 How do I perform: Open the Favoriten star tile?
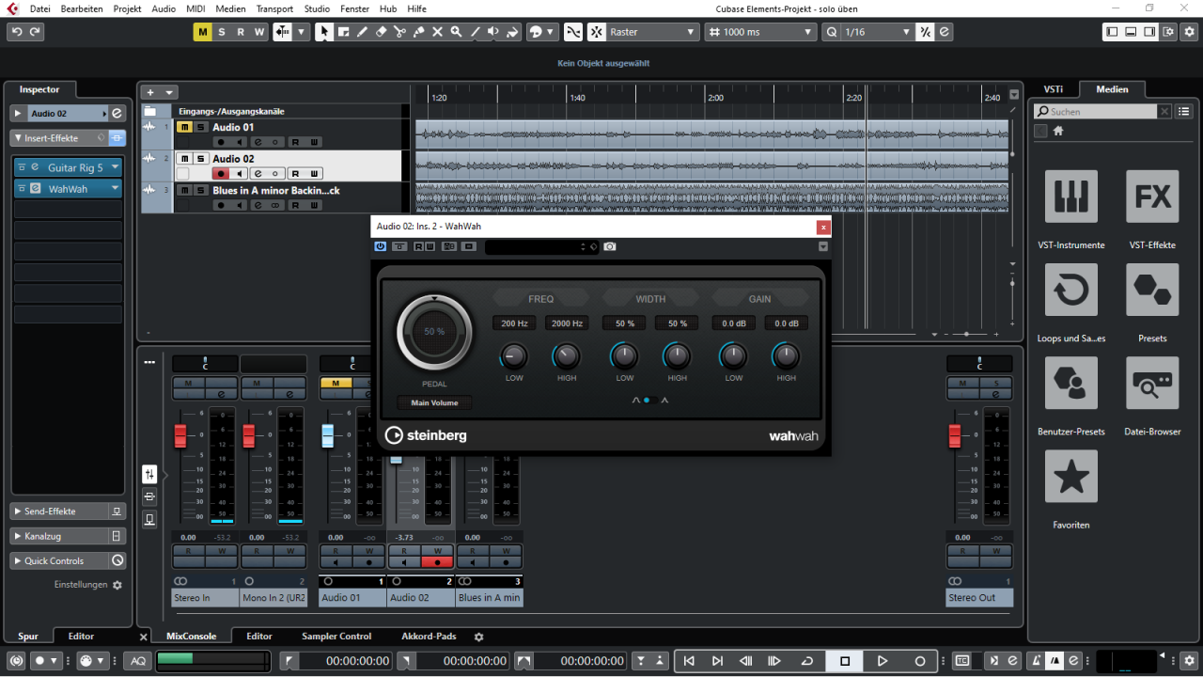[1070, 477]
